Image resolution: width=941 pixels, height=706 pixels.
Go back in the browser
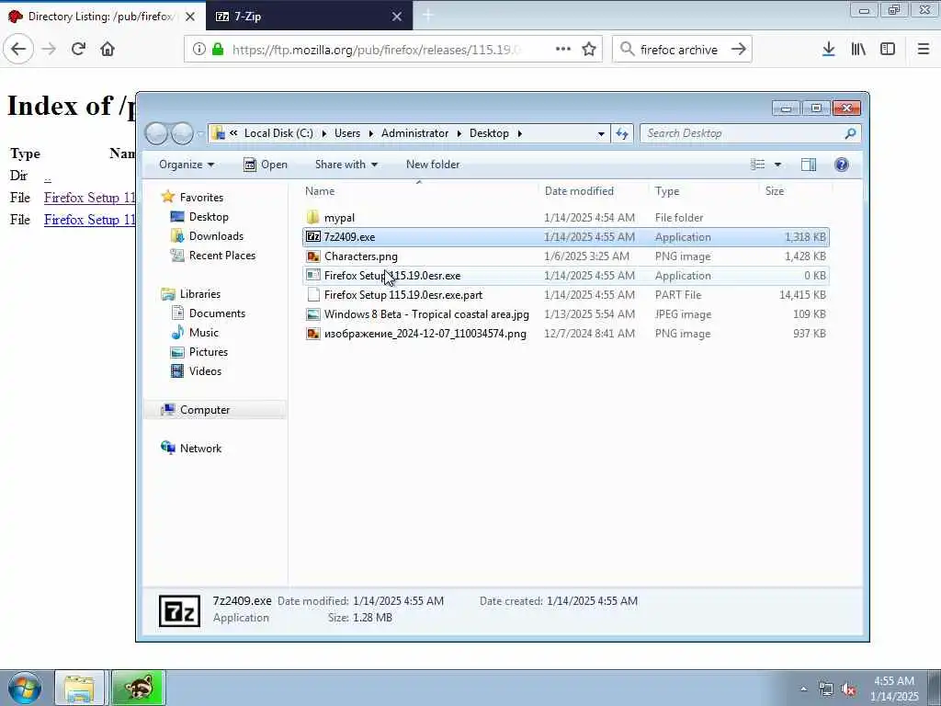tap(18, 50)
